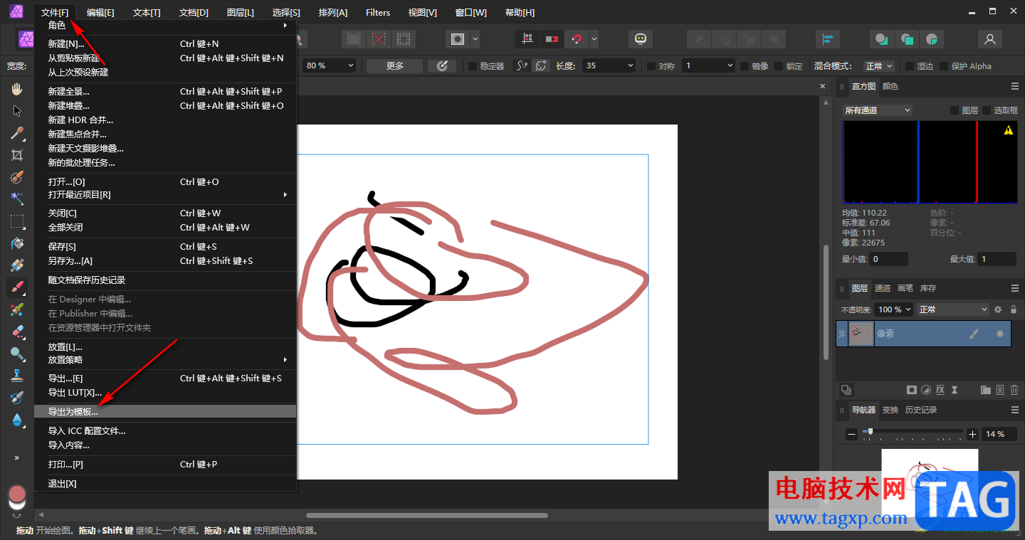Switch to the 颜色 tab

pyautogui.click(x=890, y=87)
